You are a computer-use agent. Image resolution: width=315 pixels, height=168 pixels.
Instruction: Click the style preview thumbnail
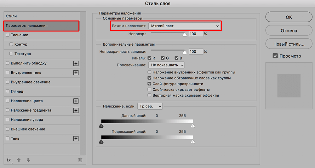pyautogui.click(x=289, y=86)
